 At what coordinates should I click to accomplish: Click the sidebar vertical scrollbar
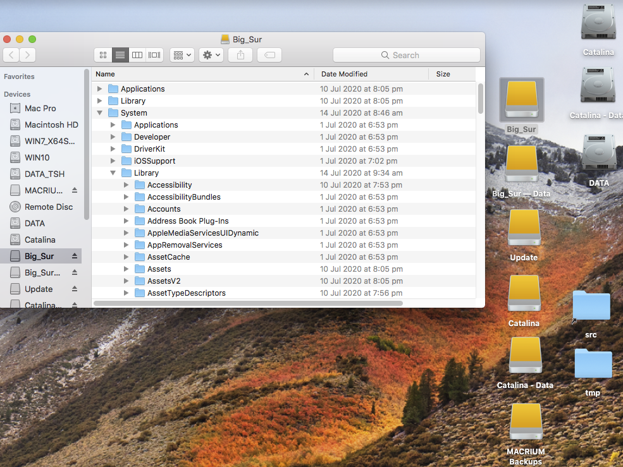(x=86, y=144)
